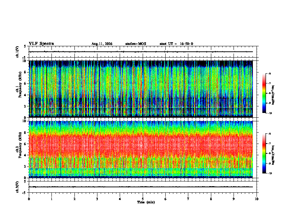Click the 4 kHz tick label of ch.2
Screen dimensions: 289x223
click(x=27, y=155)
